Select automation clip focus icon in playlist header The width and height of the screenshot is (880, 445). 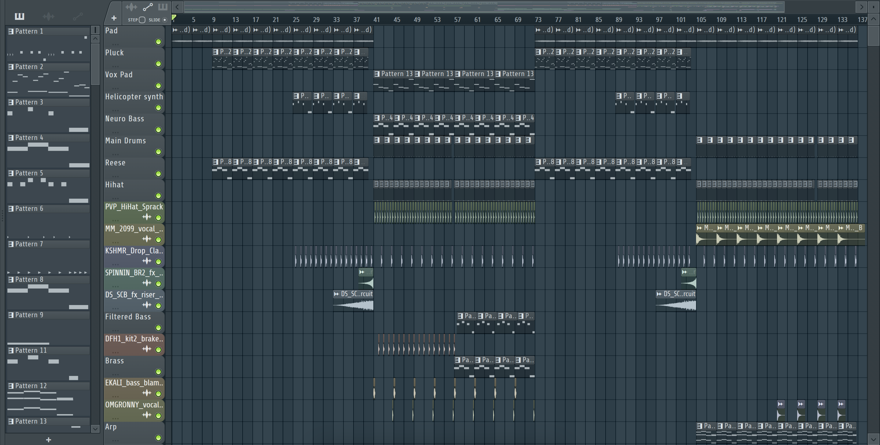click(148, 7)
